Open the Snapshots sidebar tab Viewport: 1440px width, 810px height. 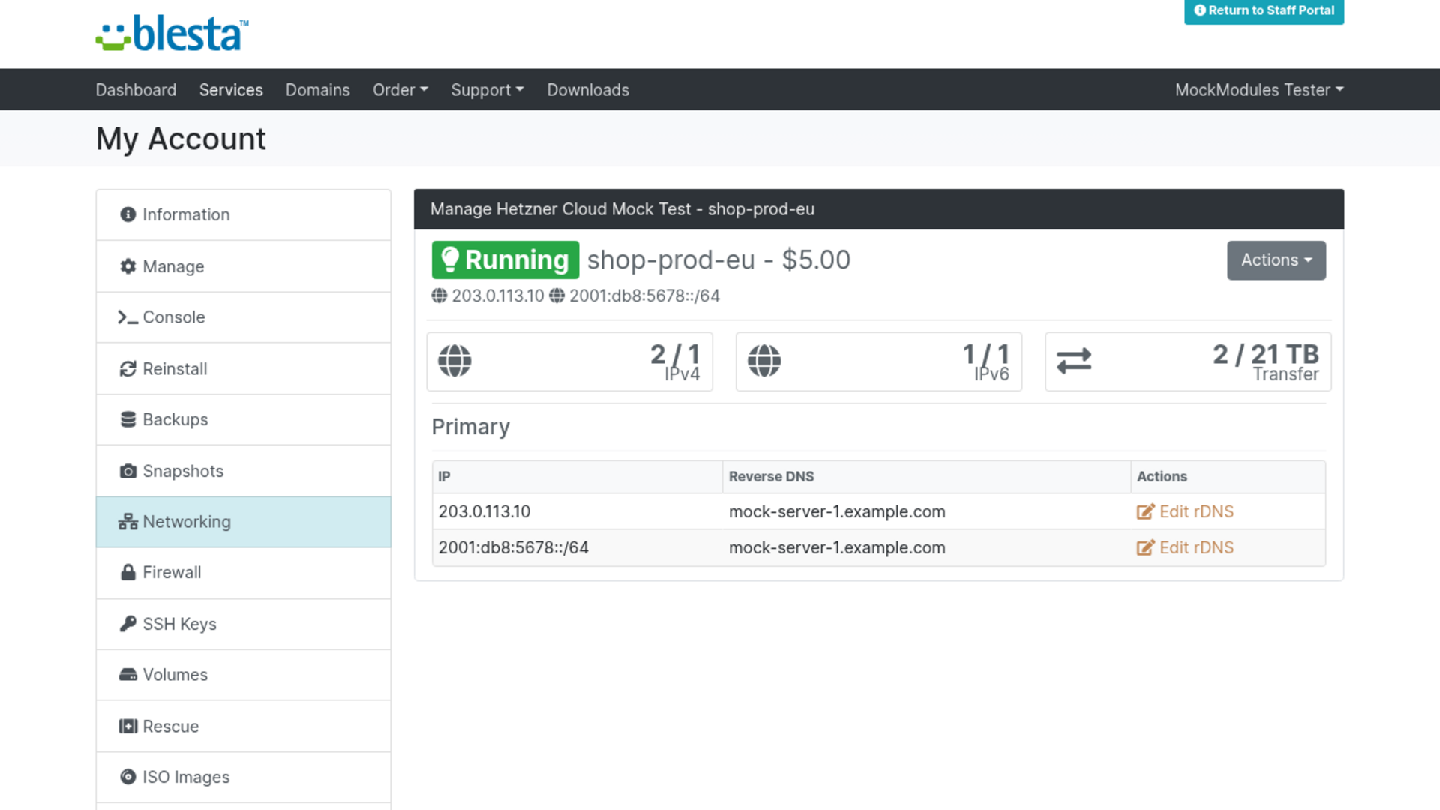click(244, 471)
